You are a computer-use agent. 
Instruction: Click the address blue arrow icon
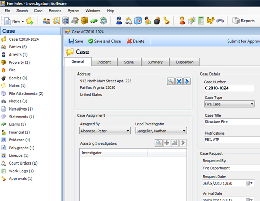click(187, 81)
